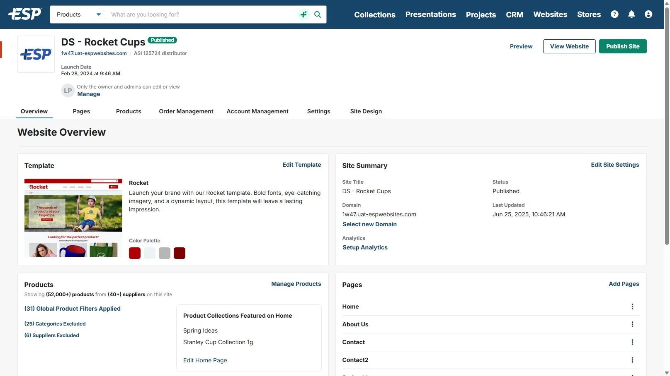Click Edit Site Settings
Image resolution: width=670 pixels, height=376 pixels.
pyautogui.click(x=615, y=165)
